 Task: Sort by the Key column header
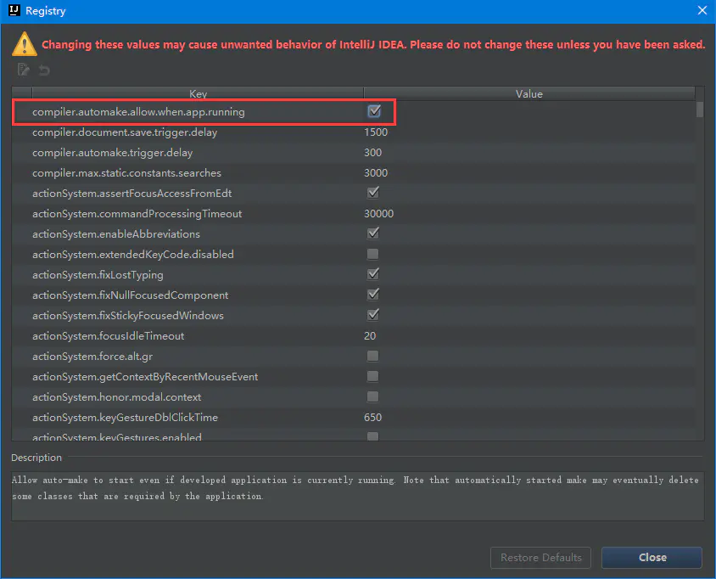click(x=198, y=93)
